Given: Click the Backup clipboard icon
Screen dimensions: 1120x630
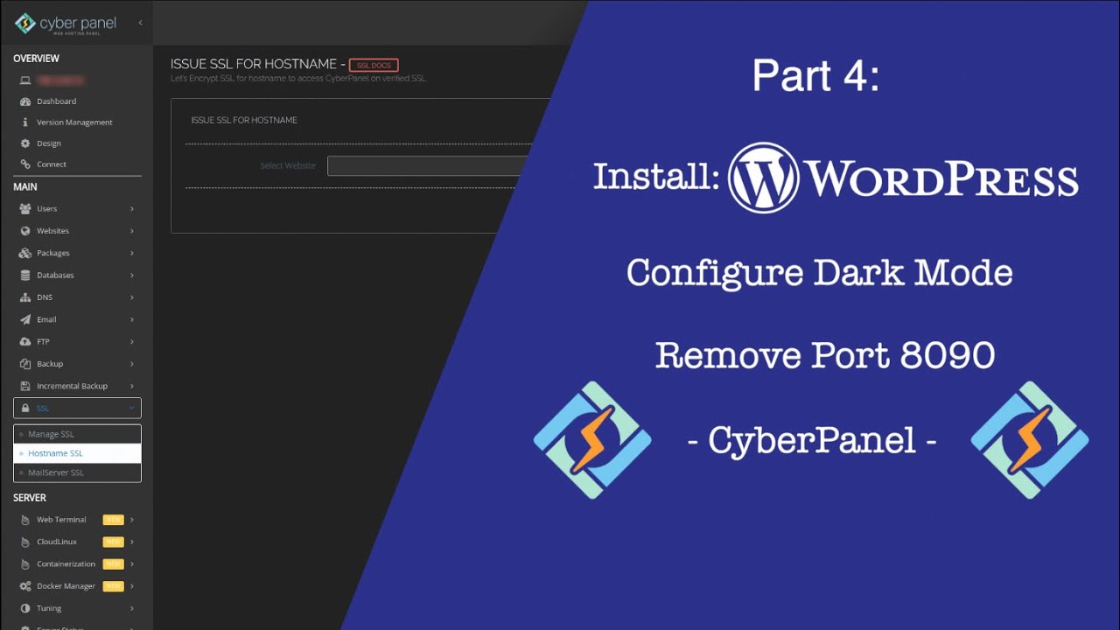Looking at the screenshot, I should [x=25, y=364].
